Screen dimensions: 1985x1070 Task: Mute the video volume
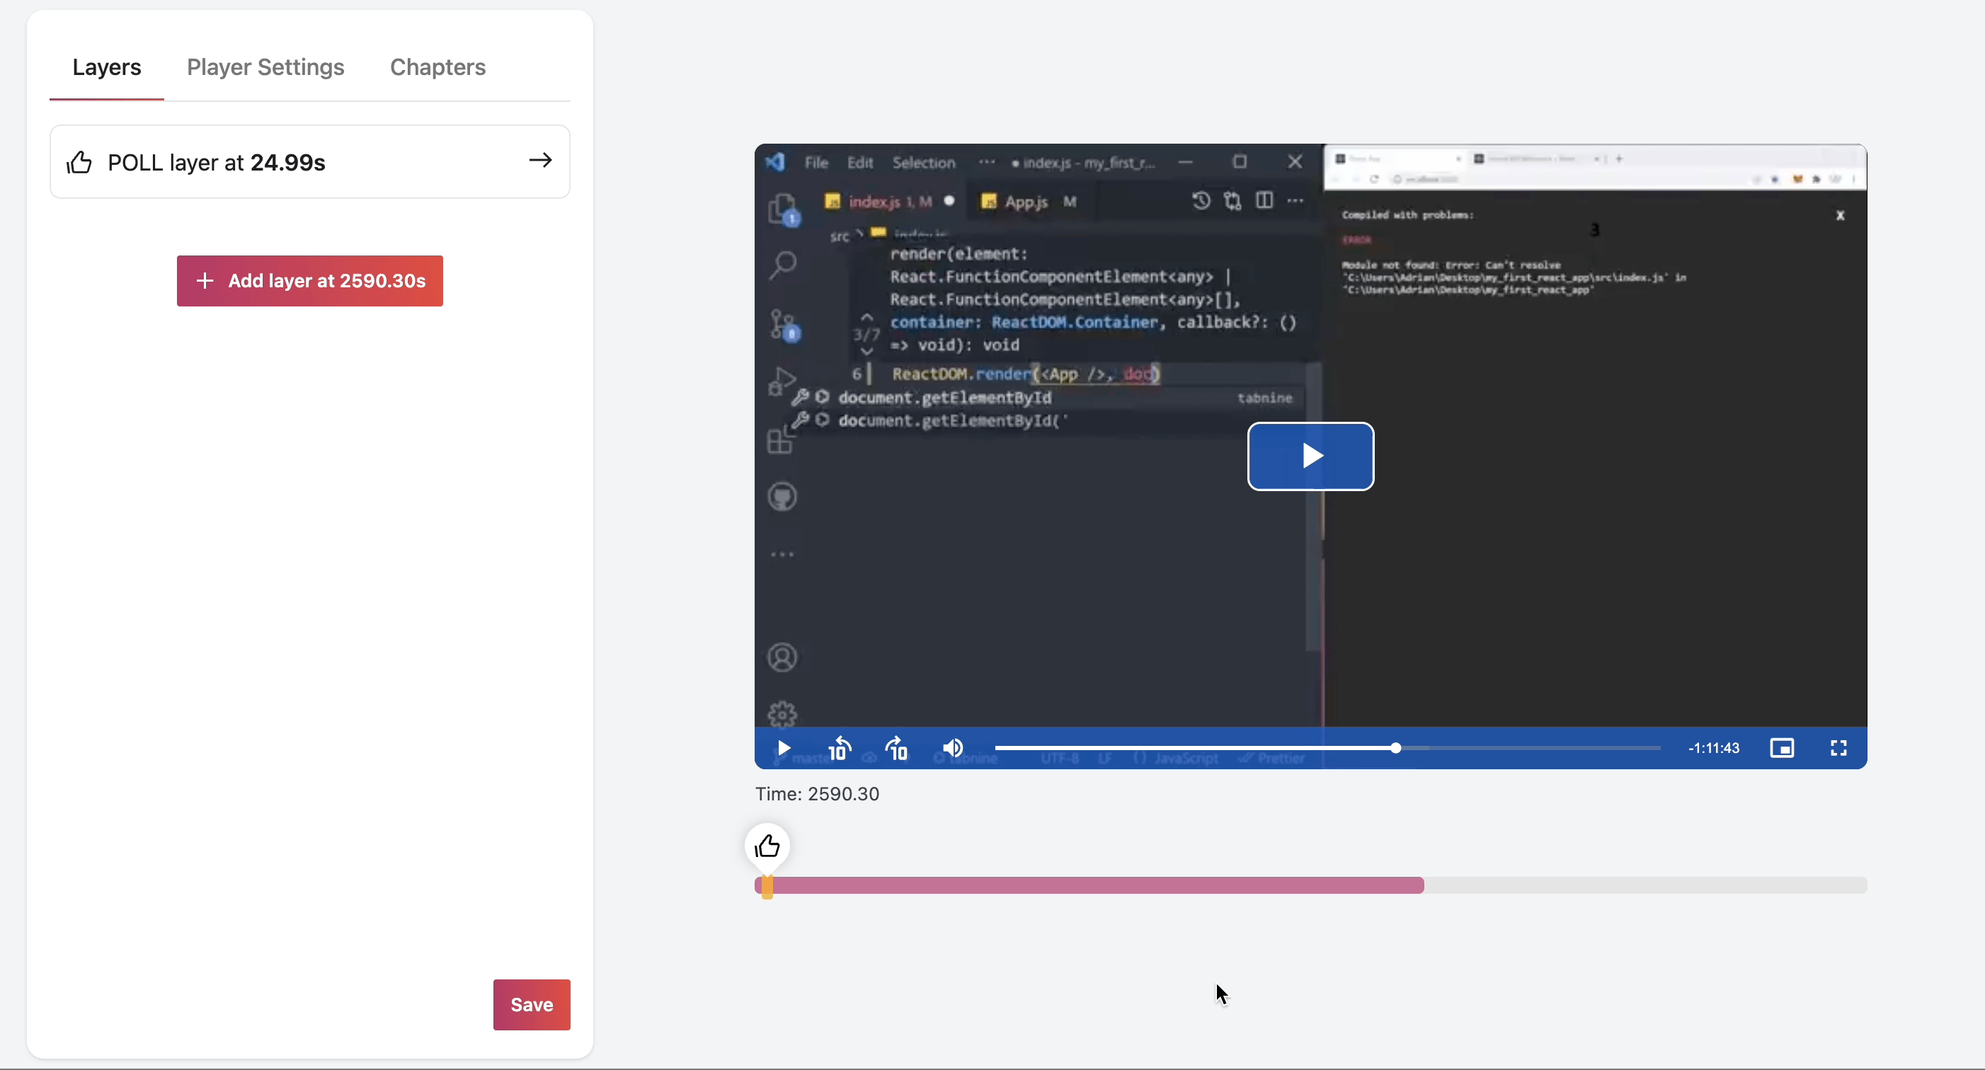pos(953,748)
